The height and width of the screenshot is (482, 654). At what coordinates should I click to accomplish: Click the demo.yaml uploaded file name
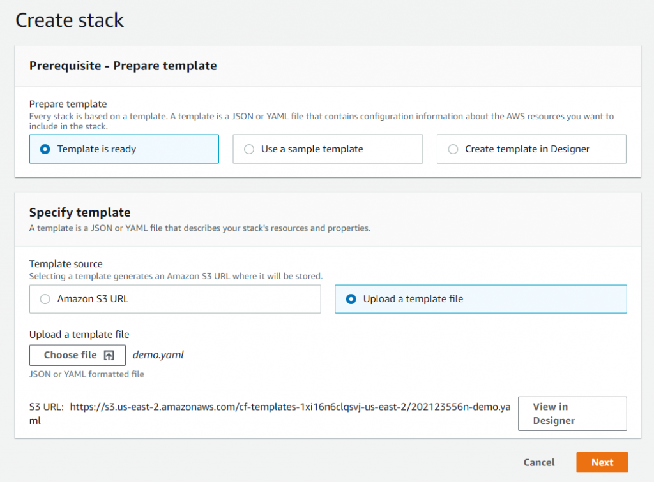[x=158, y=355]
